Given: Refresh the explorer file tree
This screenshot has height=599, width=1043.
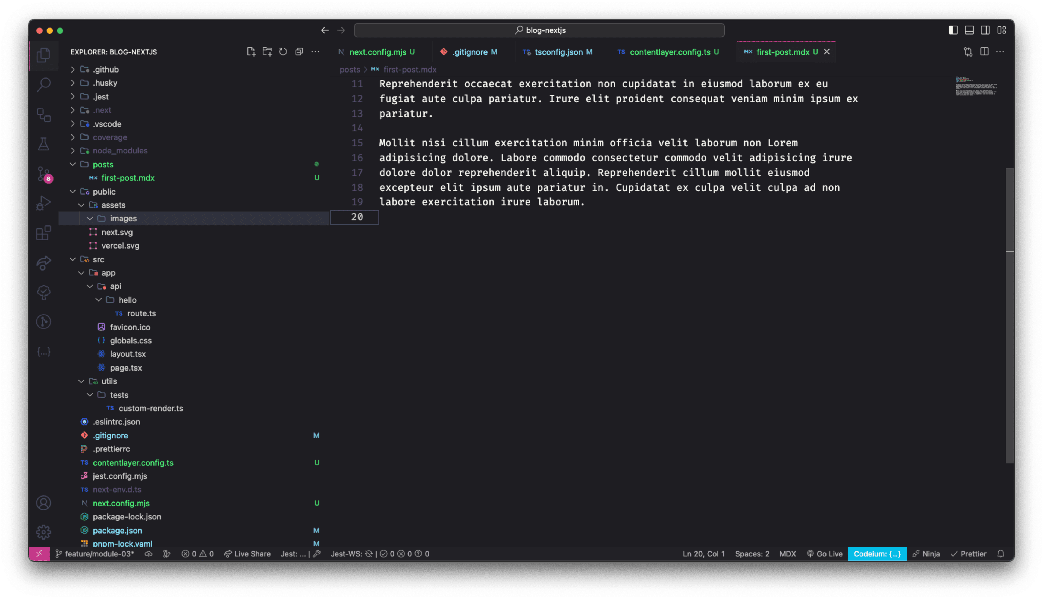Looking at the screenshot, I should click(x=283, y=52).
